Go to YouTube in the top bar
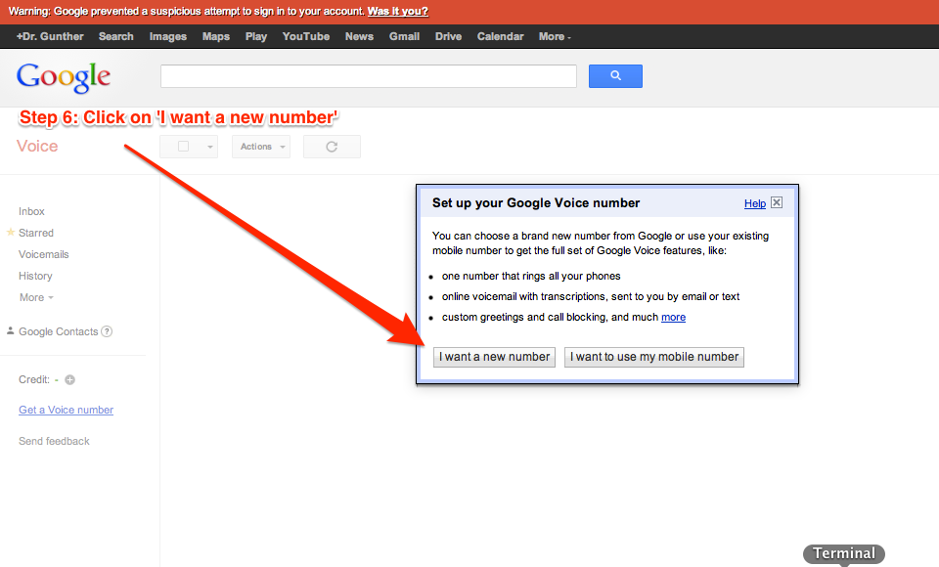This screenshot has width=939, height=567. tap(306, 36)
